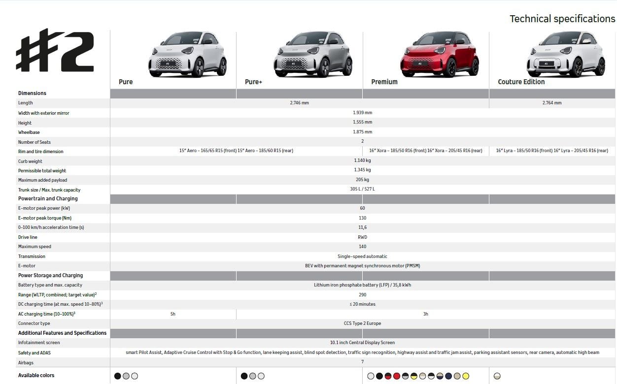This screenshot has height=384, width=617.
Task: Select the solid navy blue Premium swatch
Action: point(448,376)
